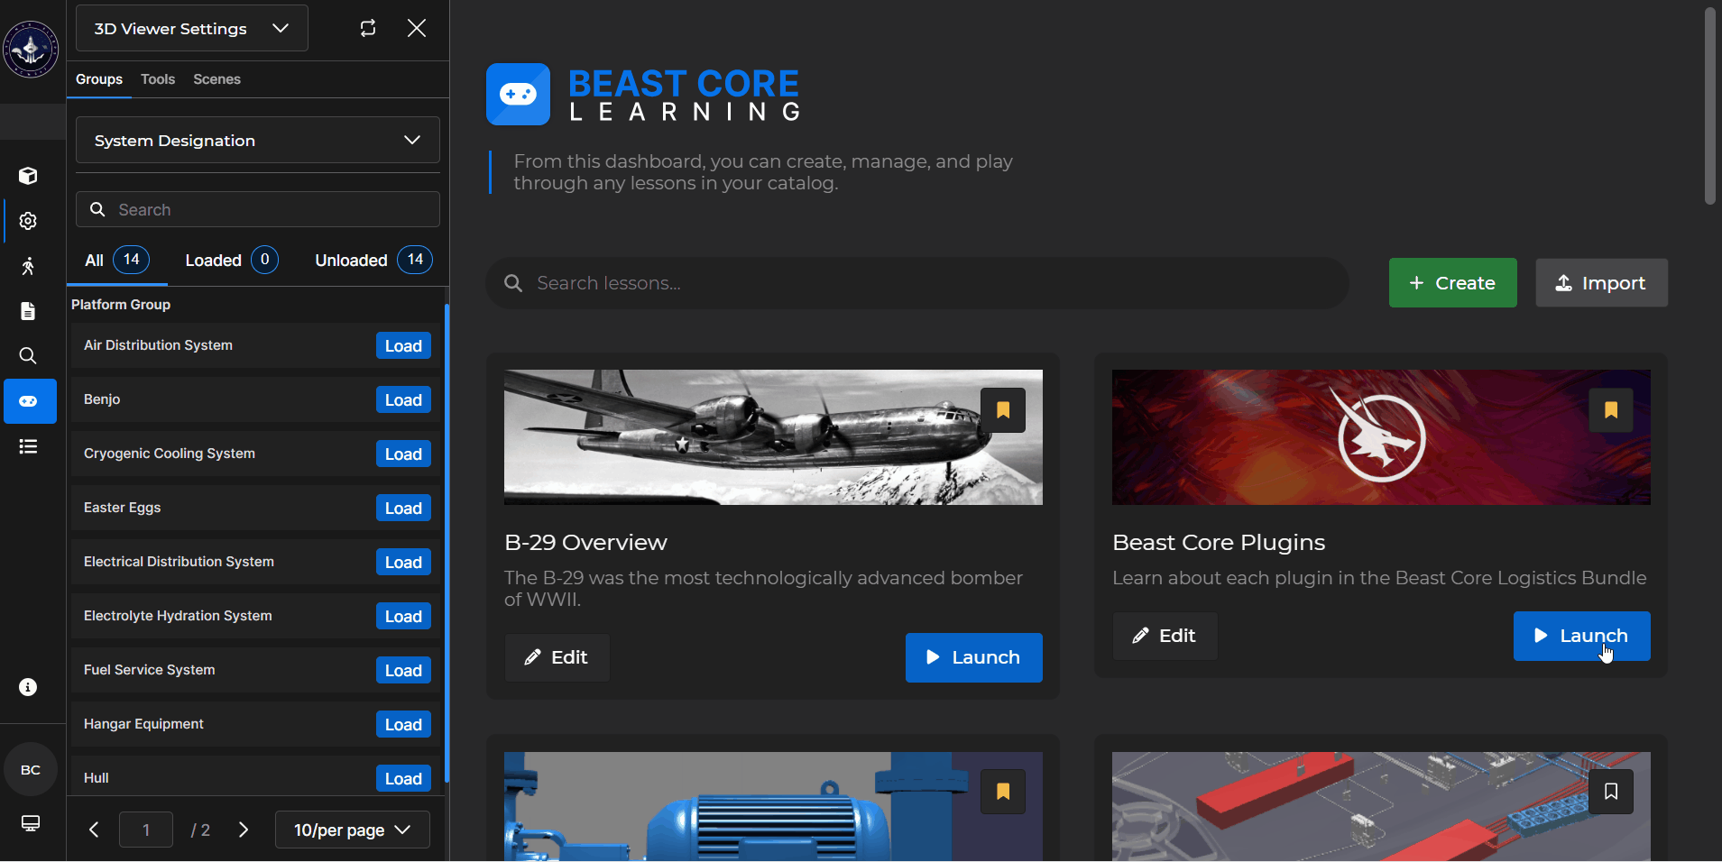This screenshot has width=1722, height=862.
Task: Open the document sidebar icon
Action: tap(29, 311)
